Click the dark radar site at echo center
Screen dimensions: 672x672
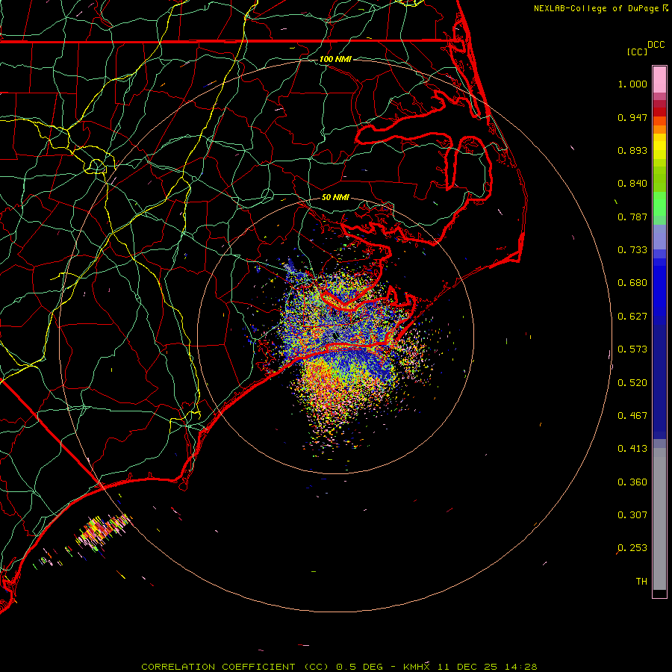[x=335, y=335]
